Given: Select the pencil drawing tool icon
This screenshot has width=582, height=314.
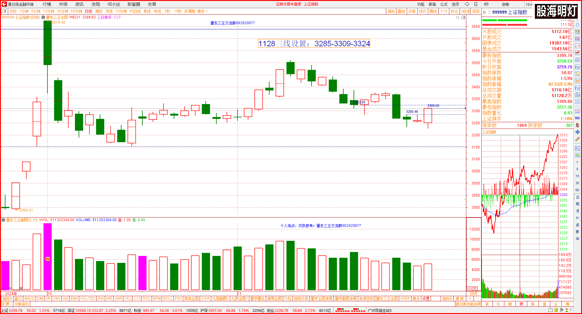Looking at the screenshot, I should (x=577, y=139).
